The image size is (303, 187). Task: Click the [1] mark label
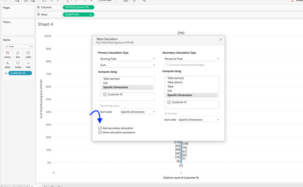181,166
